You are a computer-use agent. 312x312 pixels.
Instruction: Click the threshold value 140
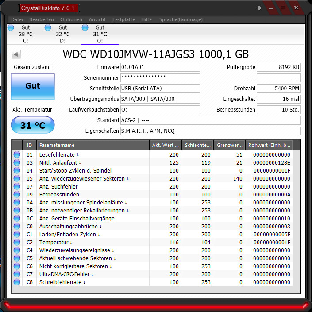coord(238,179)
